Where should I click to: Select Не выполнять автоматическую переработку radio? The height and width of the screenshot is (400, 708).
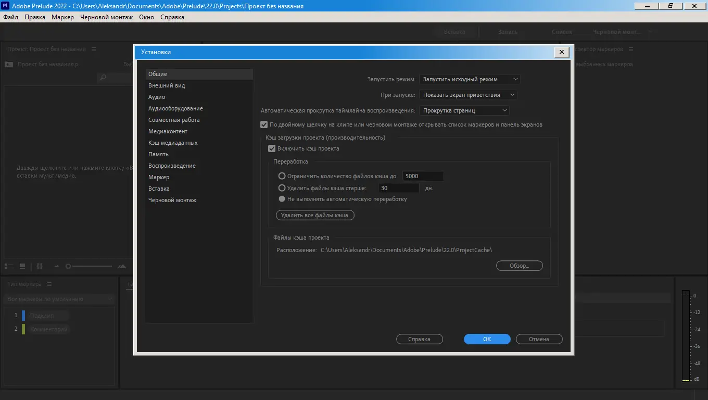coord(282,199)
